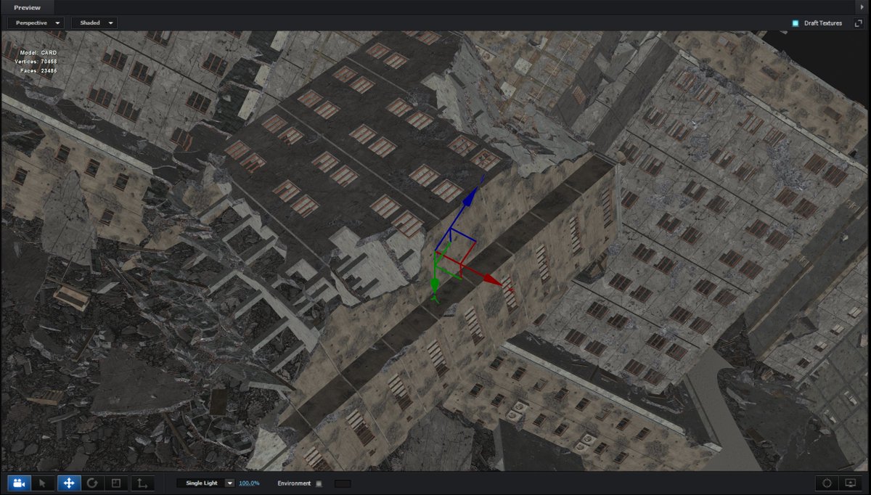Open the display monitor settings icon

(851, 483)
